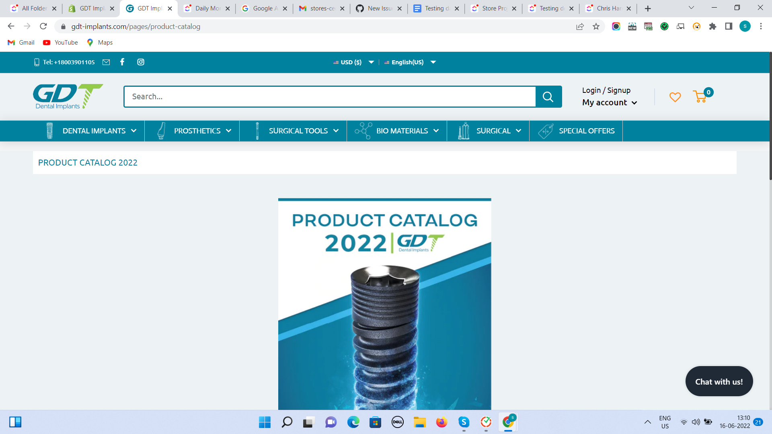This screenshot has height=434, width=772.
Task: Expand the USD currency dropdown
Action: 353,62
